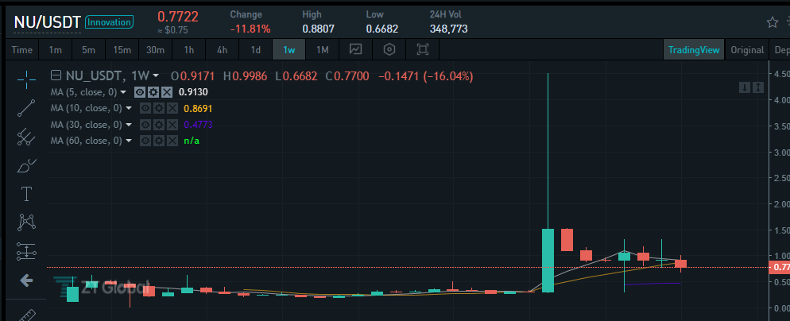Expand MA (10, close, 0) dropdown
Viewport: 790px width, 321px height.
coord(129,109)
